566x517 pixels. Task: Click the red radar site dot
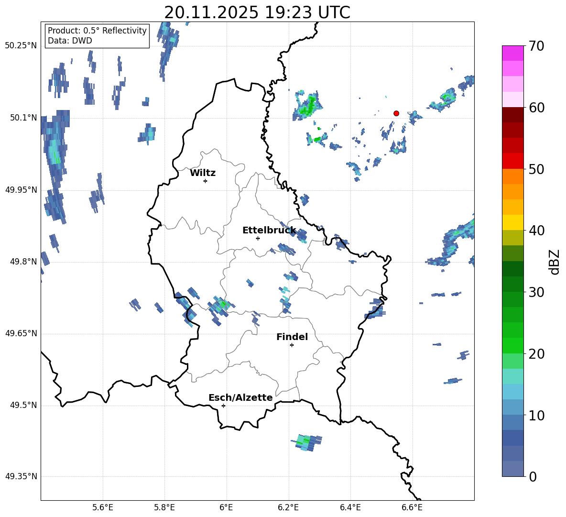[x=396, y=113]
